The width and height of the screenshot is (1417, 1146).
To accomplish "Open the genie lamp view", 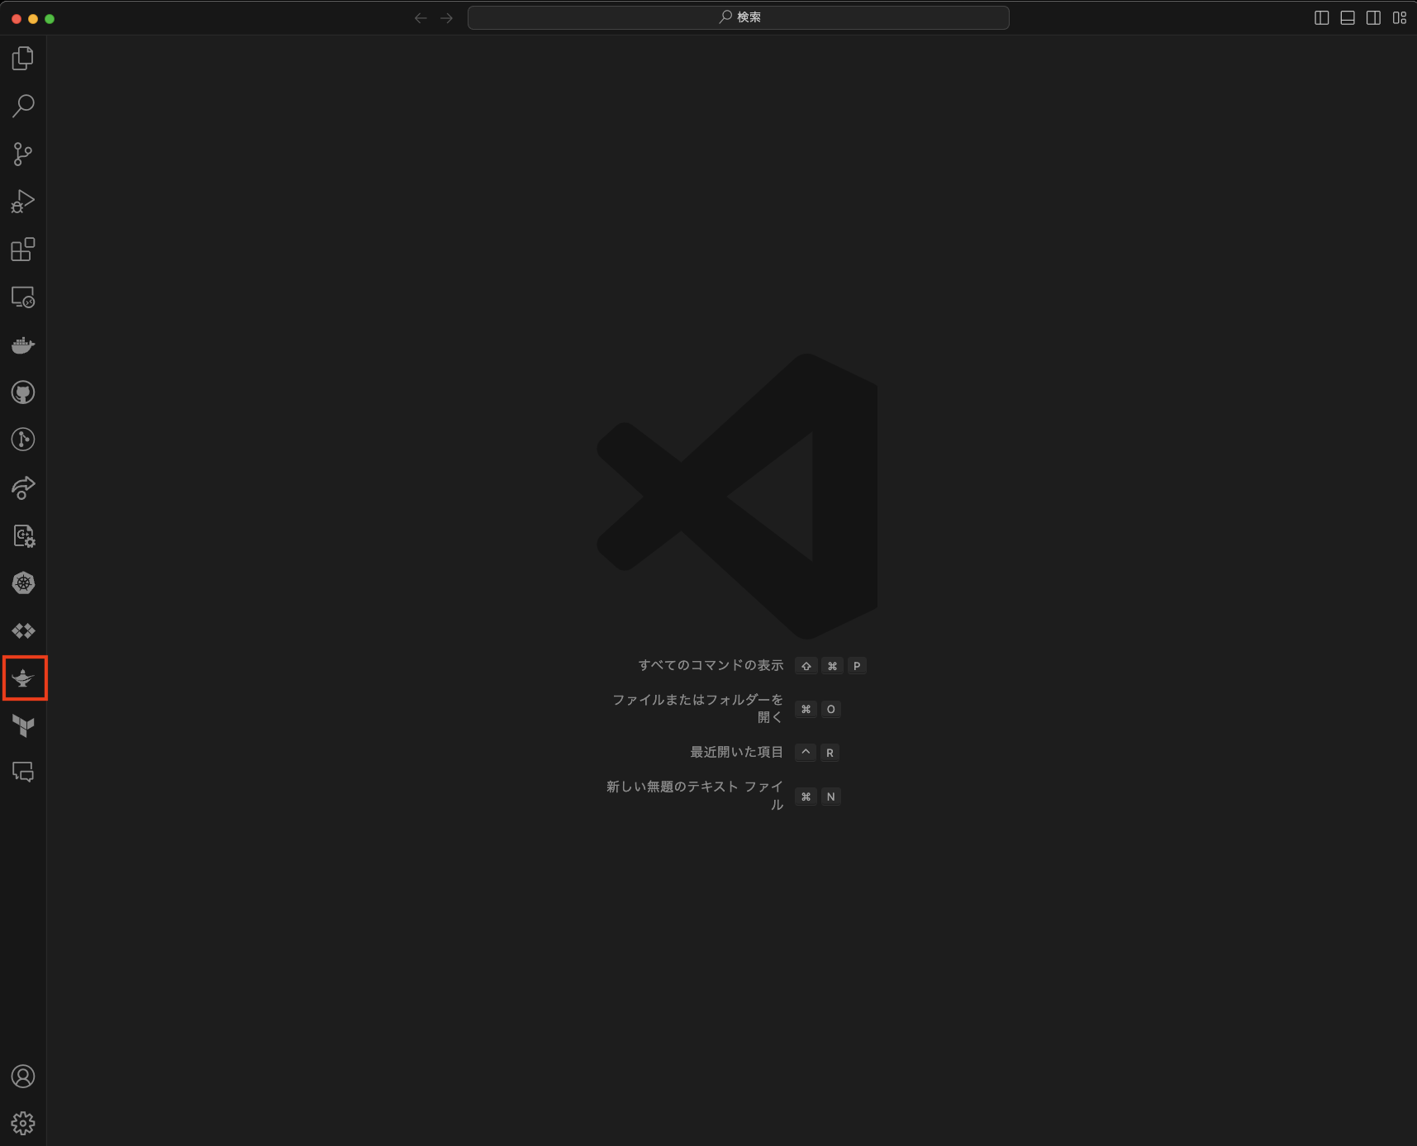I will tap(23, 678).
